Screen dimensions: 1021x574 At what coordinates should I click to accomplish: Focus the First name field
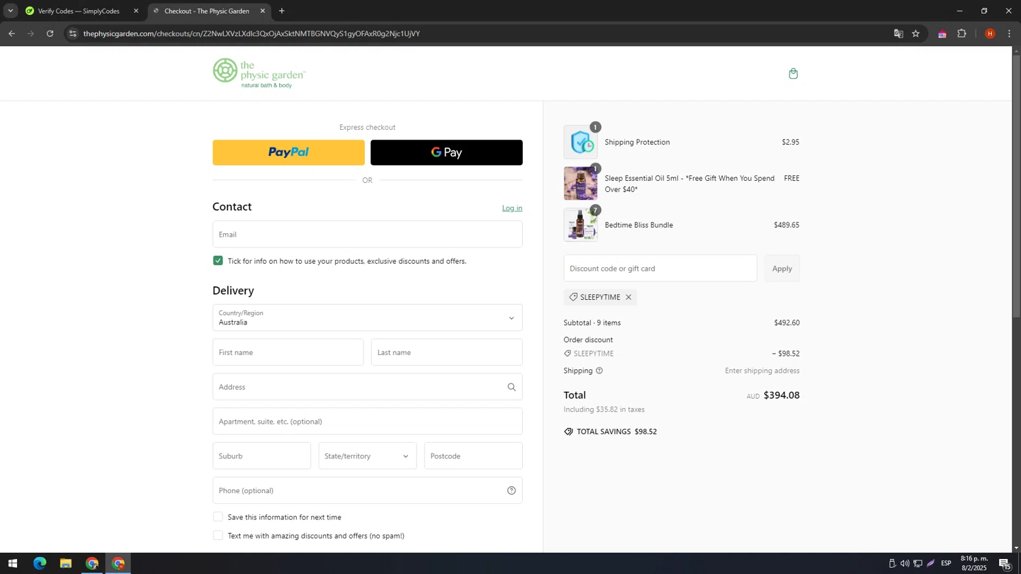click(x=288, y=352)
